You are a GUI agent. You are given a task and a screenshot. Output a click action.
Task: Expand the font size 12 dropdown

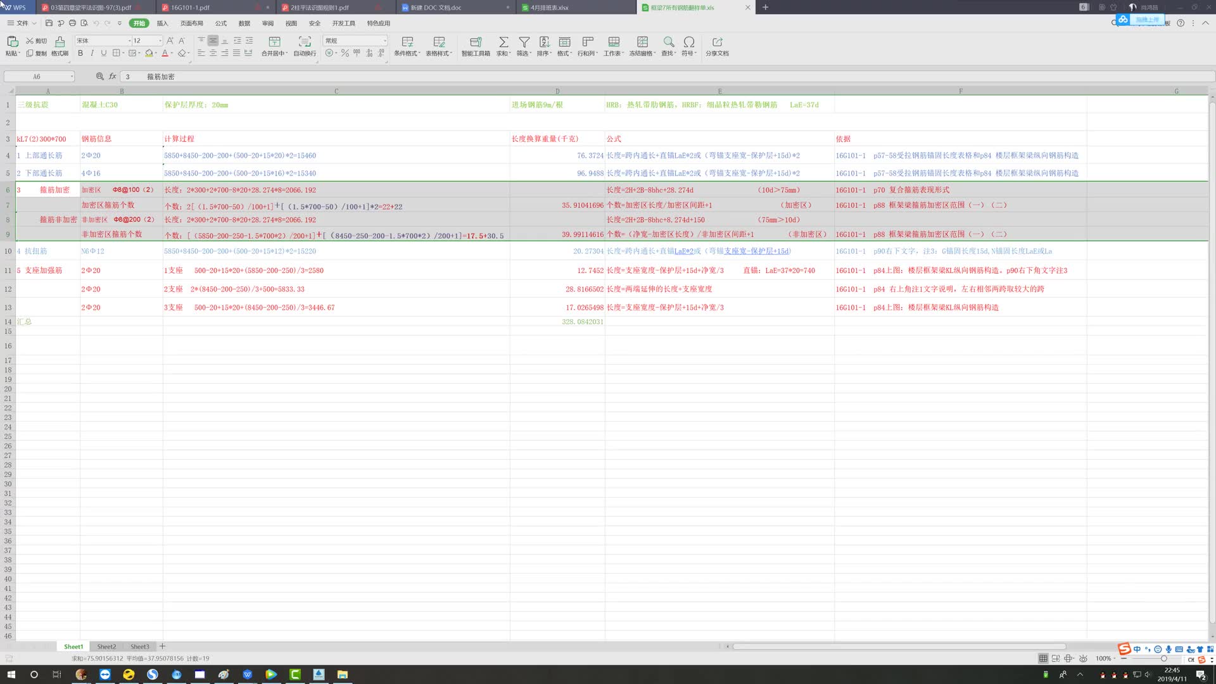(x=160, y=41)
